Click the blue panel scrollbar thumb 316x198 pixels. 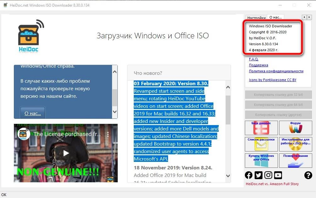[115, 97]
